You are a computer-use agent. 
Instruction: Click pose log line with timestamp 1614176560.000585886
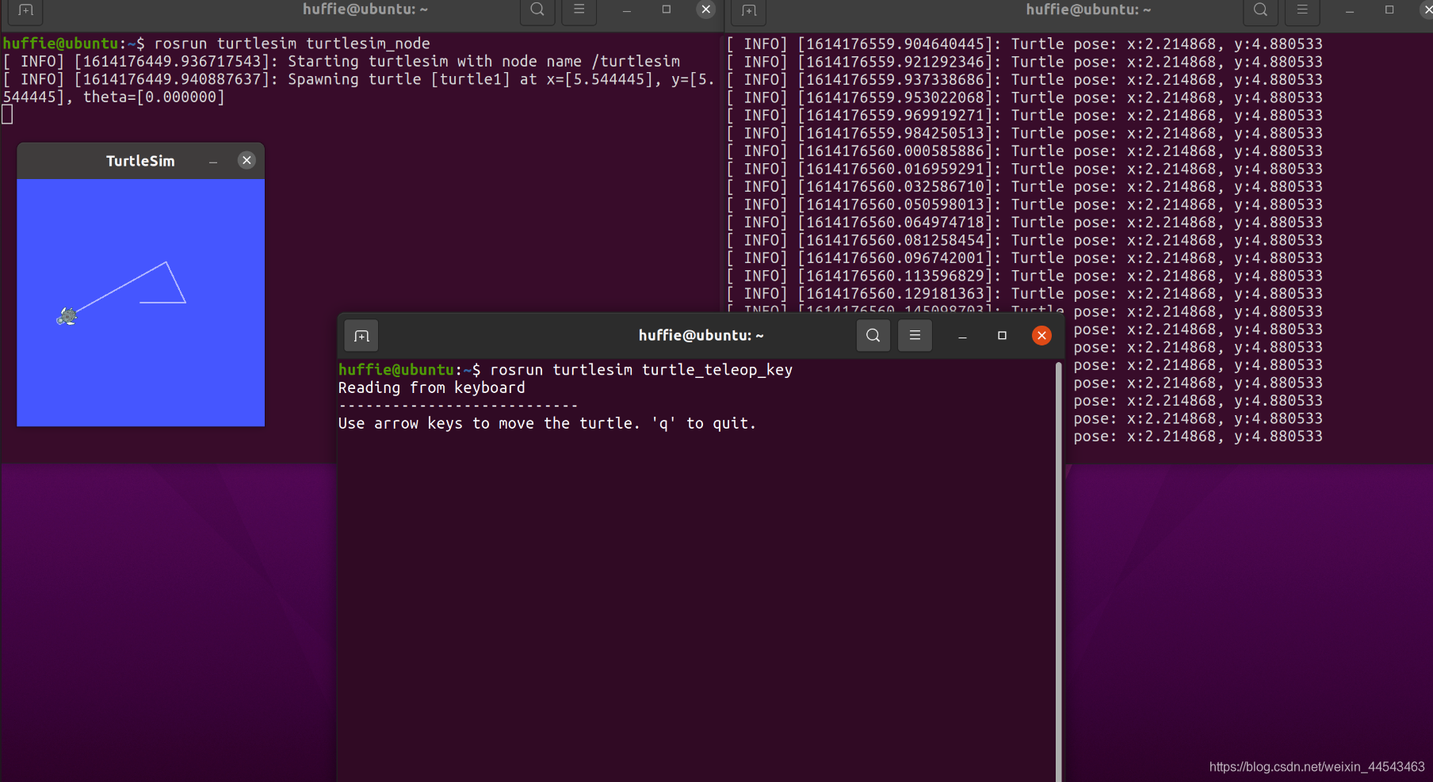[x=1025, y=151]
